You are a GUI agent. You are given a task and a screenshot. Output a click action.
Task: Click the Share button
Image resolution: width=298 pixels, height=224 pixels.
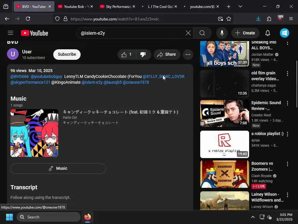tap(167, 55)
